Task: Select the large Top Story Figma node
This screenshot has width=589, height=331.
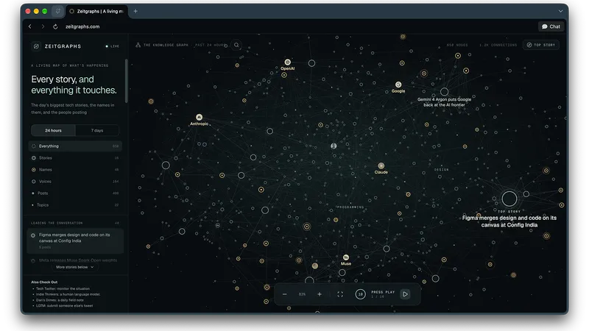Action: pos(509,199)
